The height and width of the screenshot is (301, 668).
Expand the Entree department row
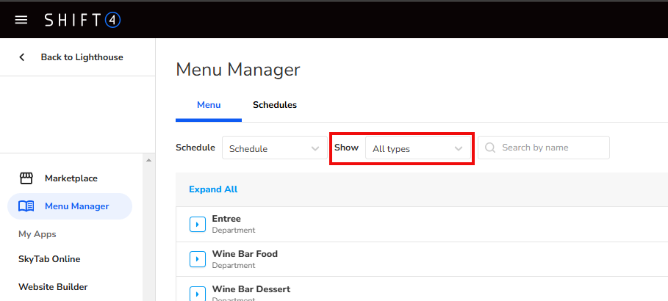(x=198, y=224)
